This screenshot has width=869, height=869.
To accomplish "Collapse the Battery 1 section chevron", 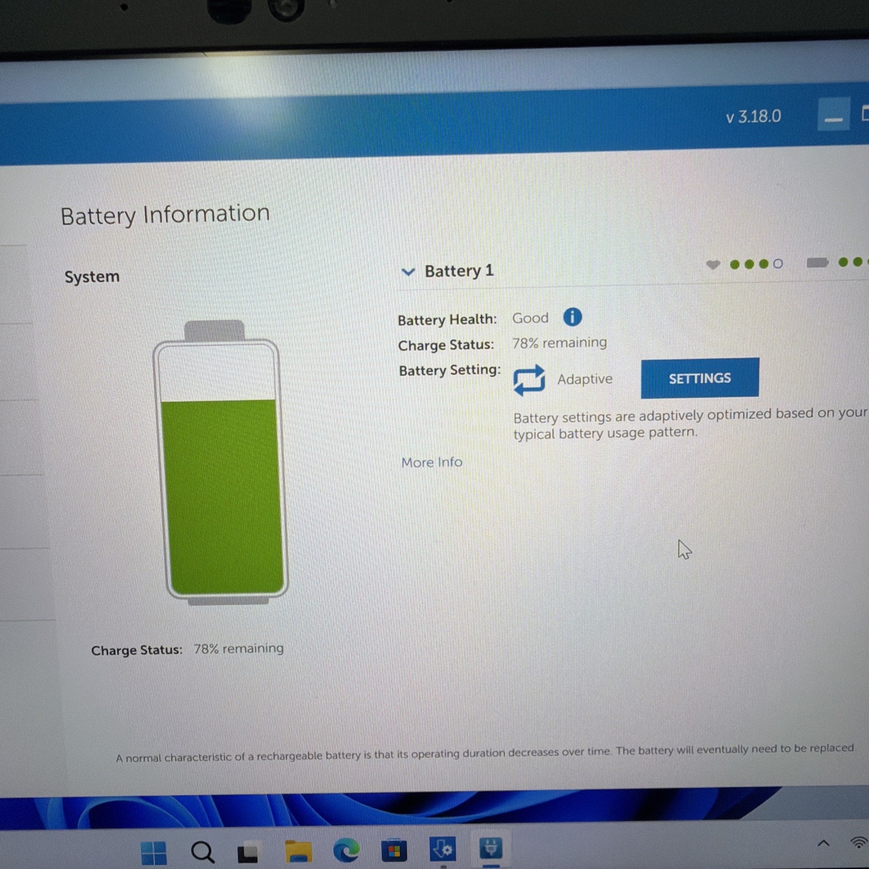I will [408, 272].
